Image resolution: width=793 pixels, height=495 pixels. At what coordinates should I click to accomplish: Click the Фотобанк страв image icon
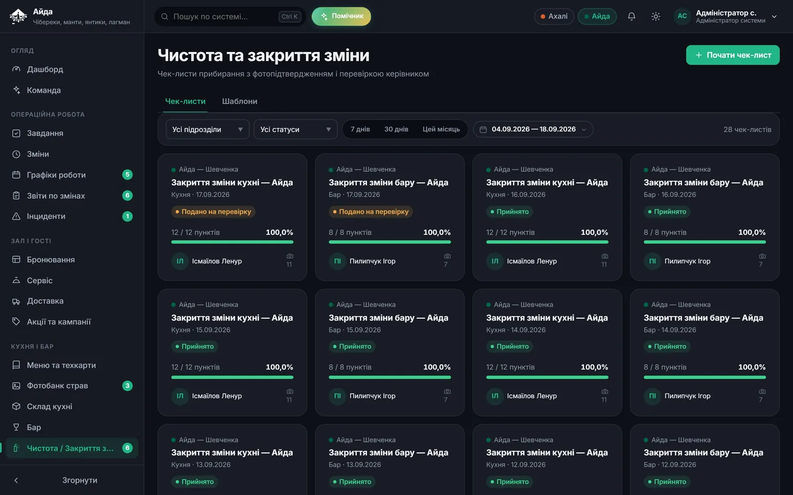coord(16,386)
